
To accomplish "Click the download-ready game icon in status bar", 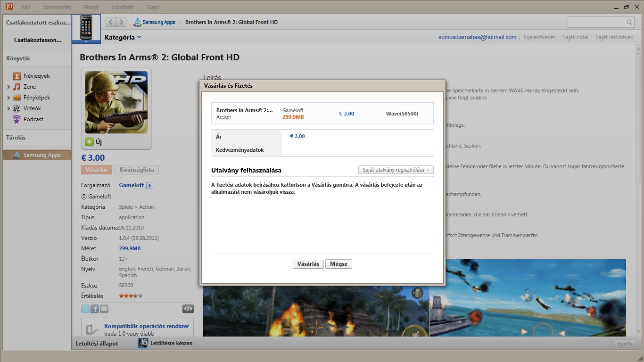I will pyautogui.click(x=143, y=343).
